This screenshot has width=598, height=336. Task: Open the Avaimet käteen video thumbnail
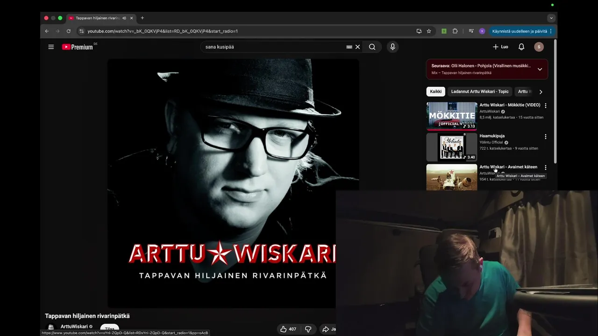(x=451, y=177)
